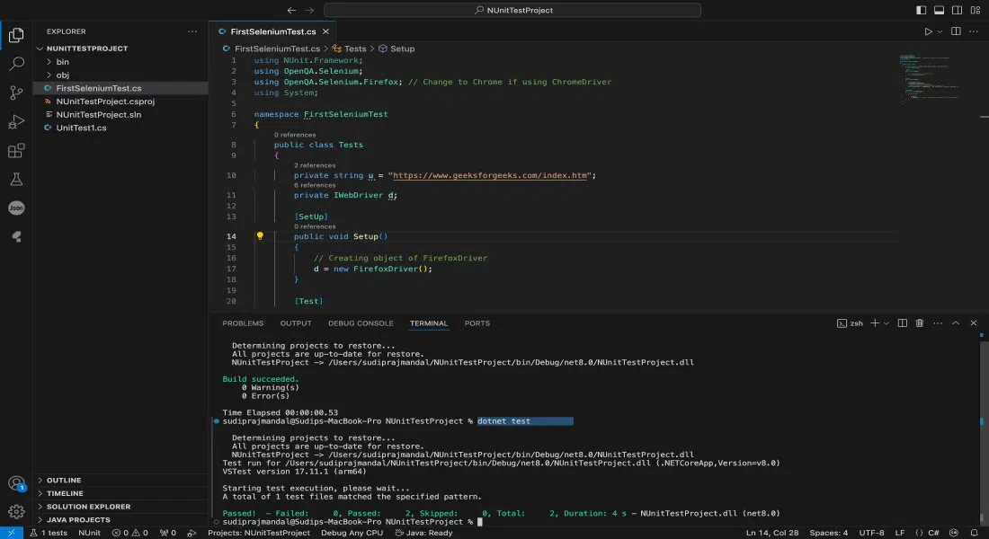Click the trash icon to kill terminal
Image resolution: width=989 pixels, height=539 pixels.
click(x=919, y=323)
